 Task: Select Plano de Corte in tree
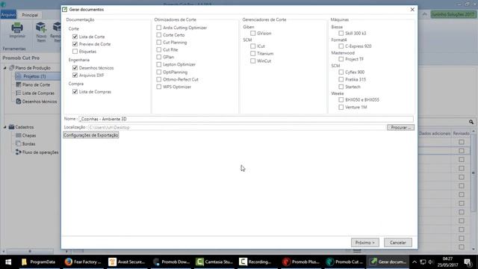(x=36, y=84)
